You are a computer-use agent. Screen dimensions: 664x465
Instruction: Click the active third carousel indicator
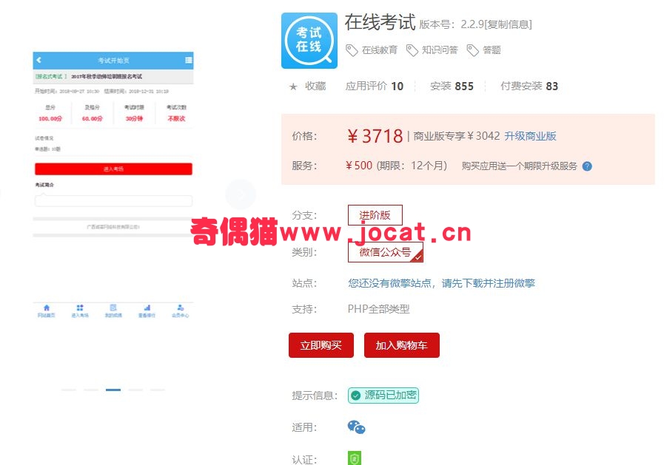(113, 390)
